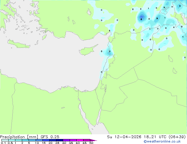The height and width of the screenshot is (144, 187).
Task: Select the 2–5 mm legend color swatch
Action: pyautogui.click(x=25, y=140)
